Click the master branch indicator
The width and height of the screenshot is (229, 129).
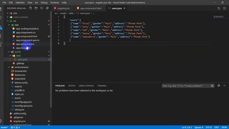coord(4,128)
